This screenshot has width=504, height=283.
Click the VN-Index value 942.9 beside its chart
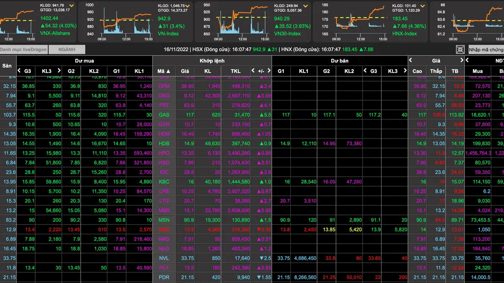click(x=164, y=19)
